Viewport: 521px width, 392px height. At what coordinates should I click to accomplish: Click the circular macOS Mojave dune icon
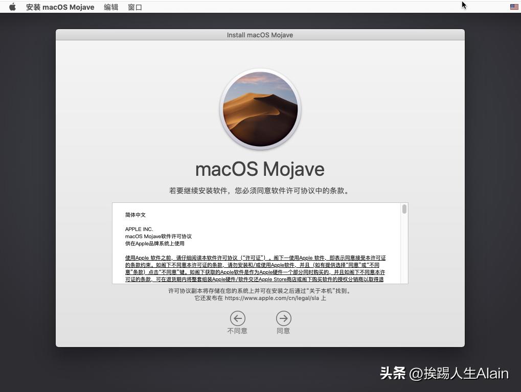pyautogui.click(x=260, y=109)
